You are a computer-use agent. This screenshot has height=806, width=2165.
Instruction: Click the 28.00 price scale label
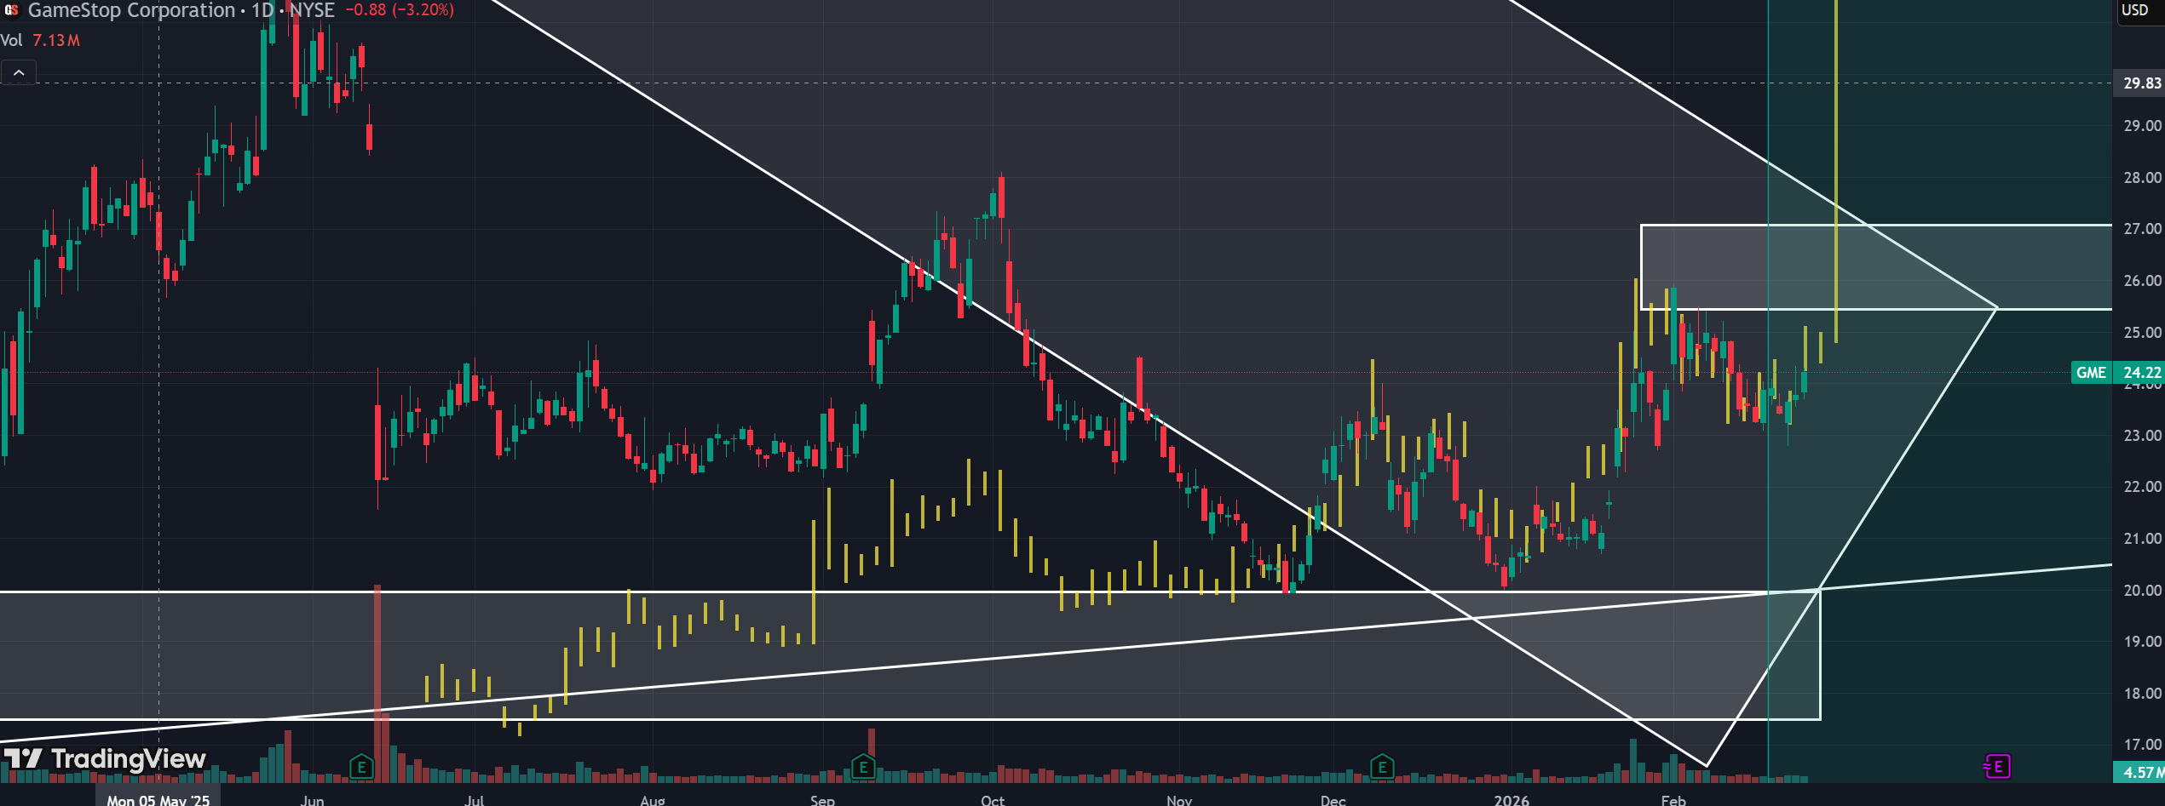coord(2142,178)
